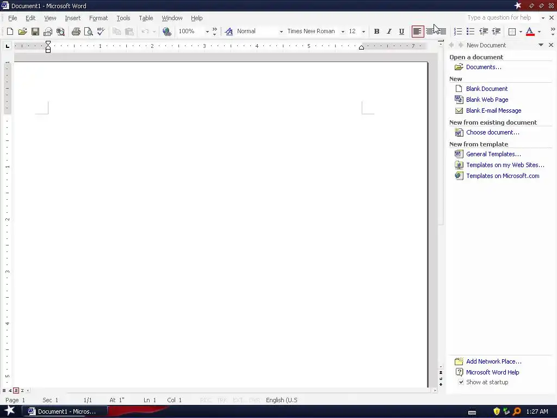The height and width of the screenshot is (418, 557).
Task: Click the security shield tray icon
Action: 496,411
